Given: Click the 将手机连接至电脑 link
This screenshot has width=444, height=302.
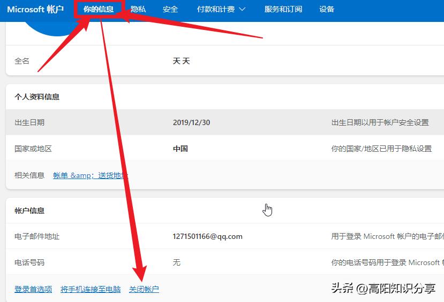Looking at the screenshot, I should tap(91, 289).
